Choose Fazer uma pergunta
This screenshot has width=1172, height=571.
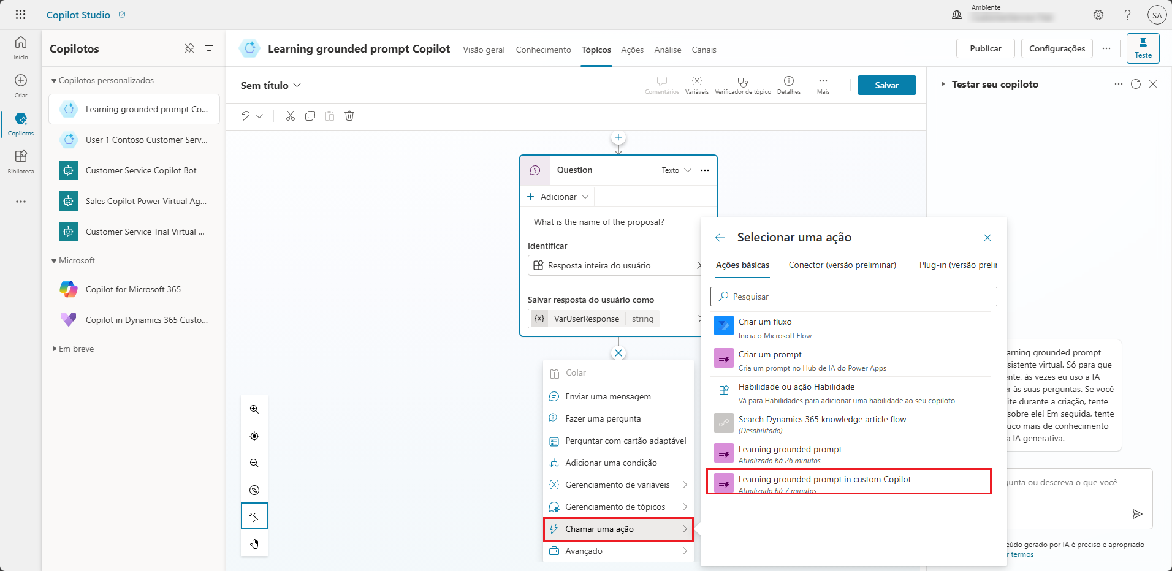click(618, 418)
